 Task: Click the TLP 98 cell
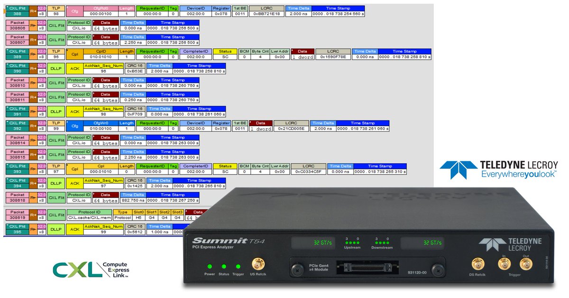(x=55, y=11)
